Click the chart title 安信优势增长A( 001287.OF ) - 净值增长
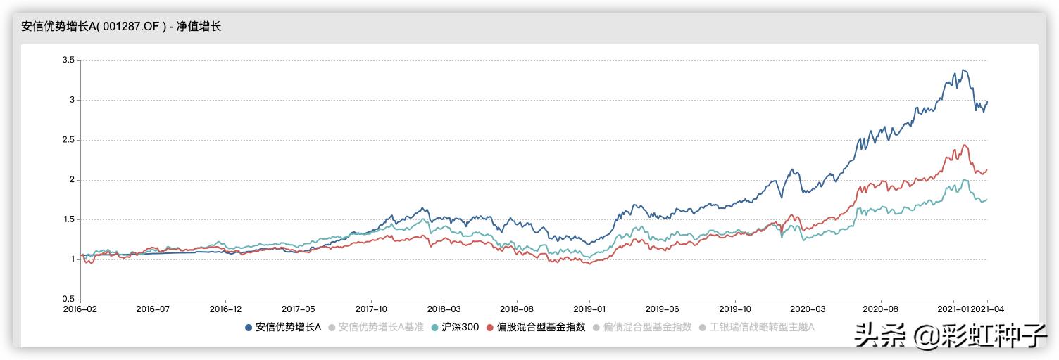Image resolution: width=1059 pixels, height=360 pixels. (x=121, y=27)
